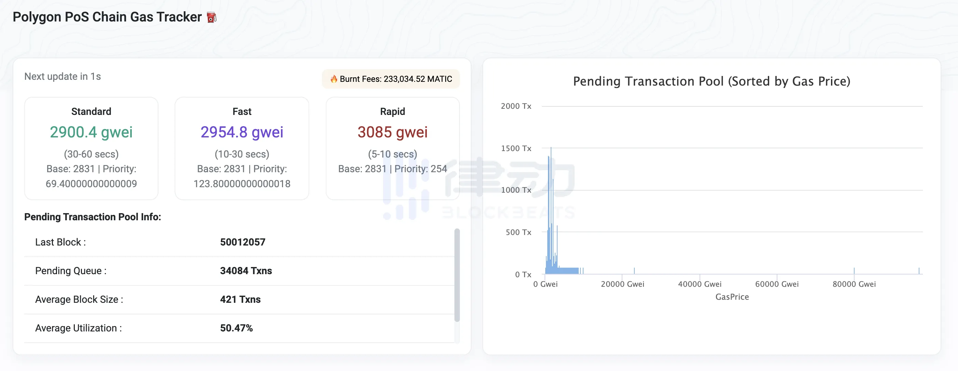Click the Average Block Size value 421 Txns

coord(240,299)
